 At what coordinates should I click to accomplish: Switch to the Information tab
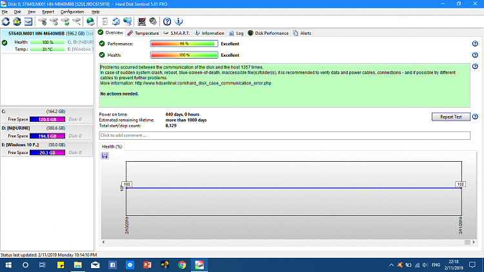[209, 33]
